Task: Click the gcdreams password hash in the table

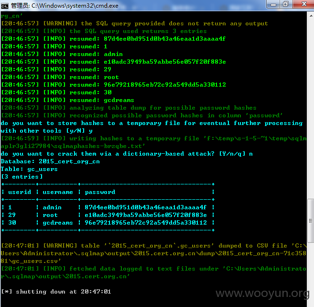Action: coord(146,223)
